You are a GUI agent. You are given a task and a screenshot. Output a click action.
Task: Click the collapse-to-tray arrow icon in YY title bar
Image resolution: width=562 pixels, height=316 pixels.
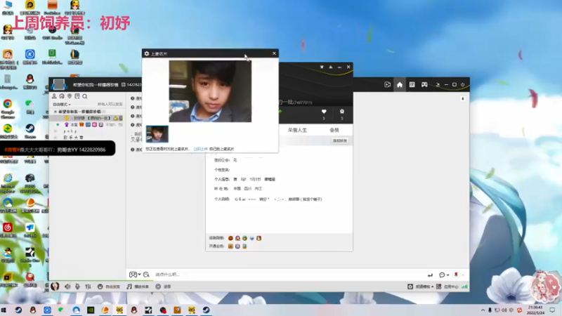click(438, 85)
